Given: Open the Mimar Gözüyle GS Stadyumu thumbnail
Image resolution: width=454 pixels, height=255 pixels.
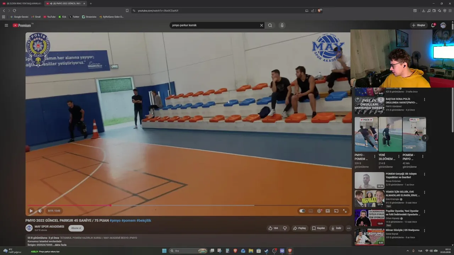Looking at the screenshot, I should tap(369, 237).
